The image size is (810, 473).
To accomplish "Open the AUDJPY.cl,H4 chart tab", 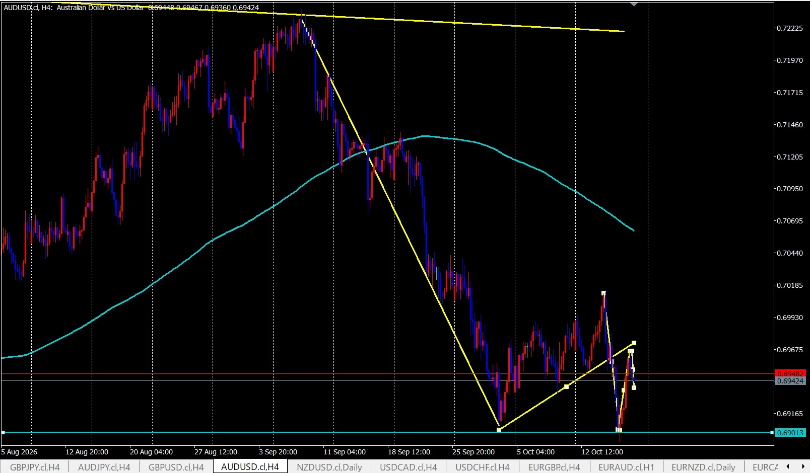I will [104, 467].
